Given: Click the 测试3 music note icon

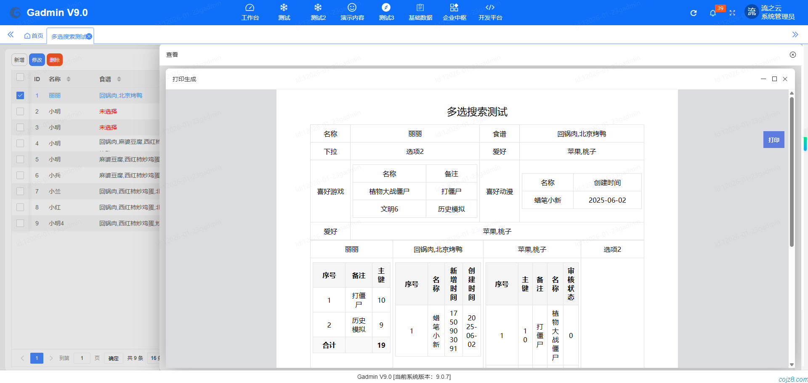Looking at the screenshot, I should pyautogui.click(x=386, y=12).
